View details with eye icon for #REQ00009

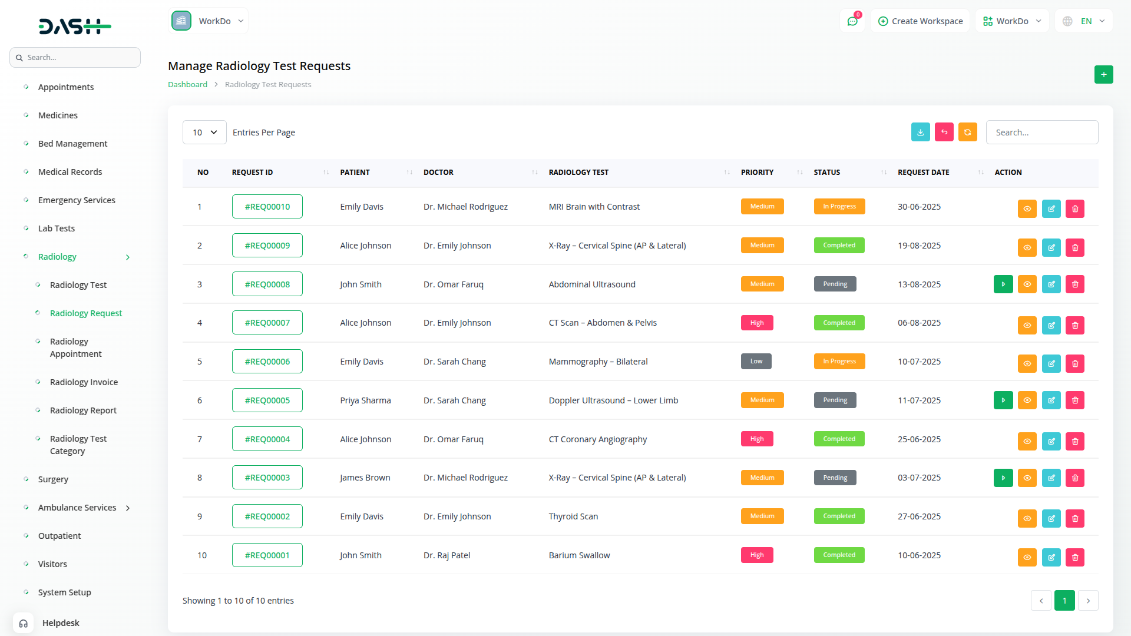pos(1027,247)
